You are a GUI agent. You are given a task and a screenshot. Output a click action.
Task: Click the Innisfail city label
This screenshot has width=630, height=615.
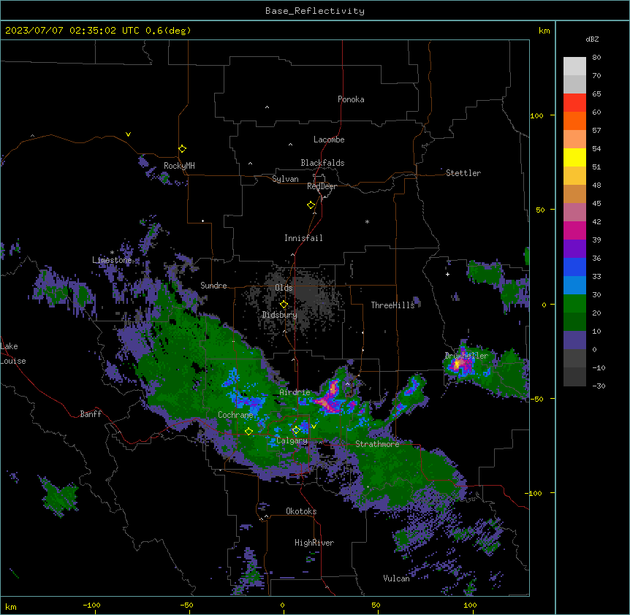pos(303,238)
